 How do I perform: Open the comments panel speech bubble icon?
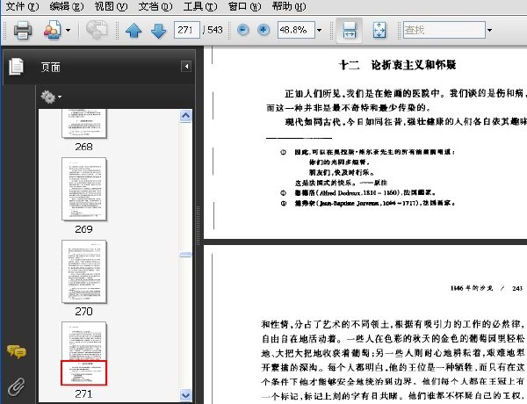tap(17, 351)
